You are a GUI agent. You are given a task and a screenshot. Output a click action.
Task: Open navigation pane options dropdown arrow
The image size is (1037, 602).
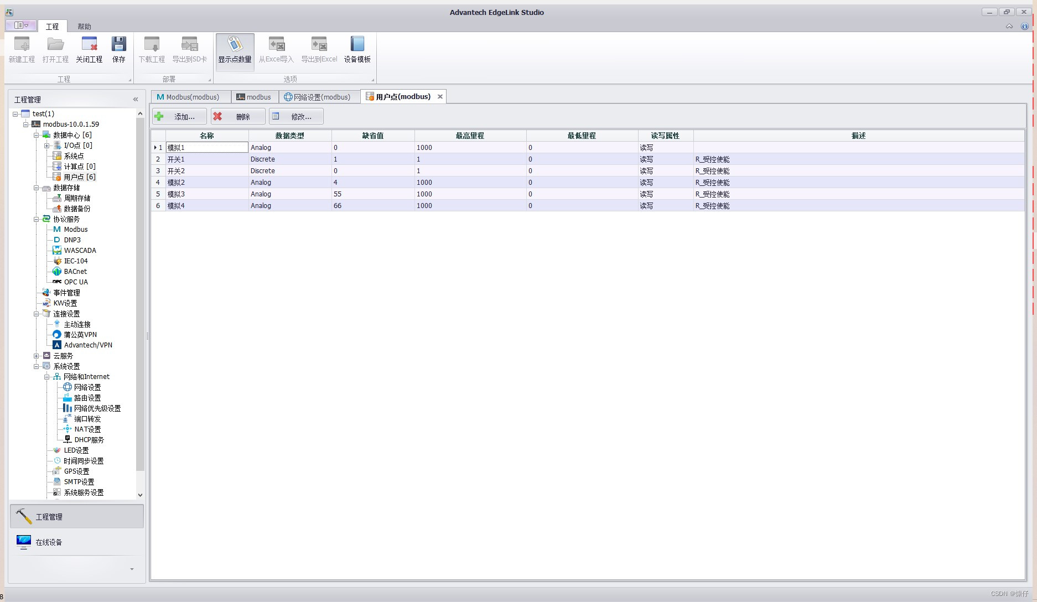(x=132, y=569)
